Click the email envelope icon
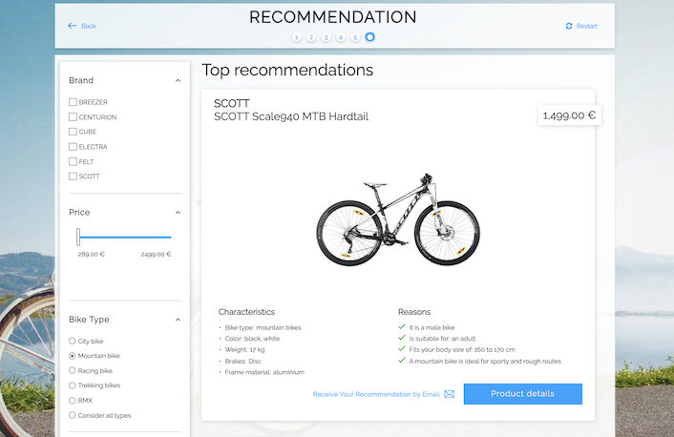 449,394
